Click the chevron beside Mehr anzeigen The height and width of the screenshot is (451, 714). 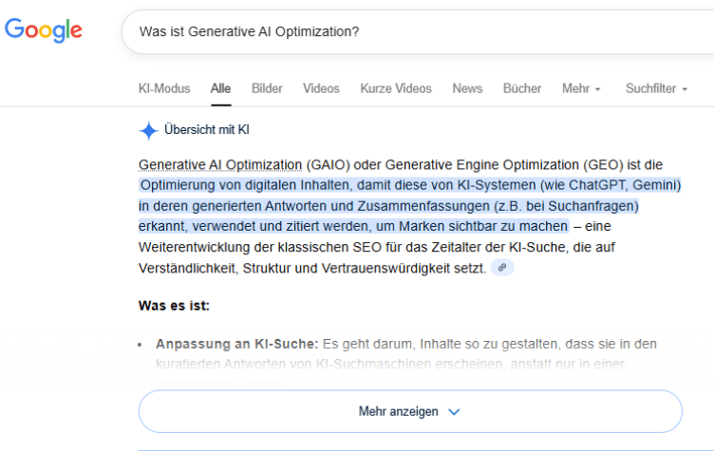click(454, 412)
